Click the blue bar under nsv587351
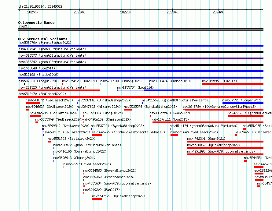Viewport: 272px width, 211px height. [243, 103]
